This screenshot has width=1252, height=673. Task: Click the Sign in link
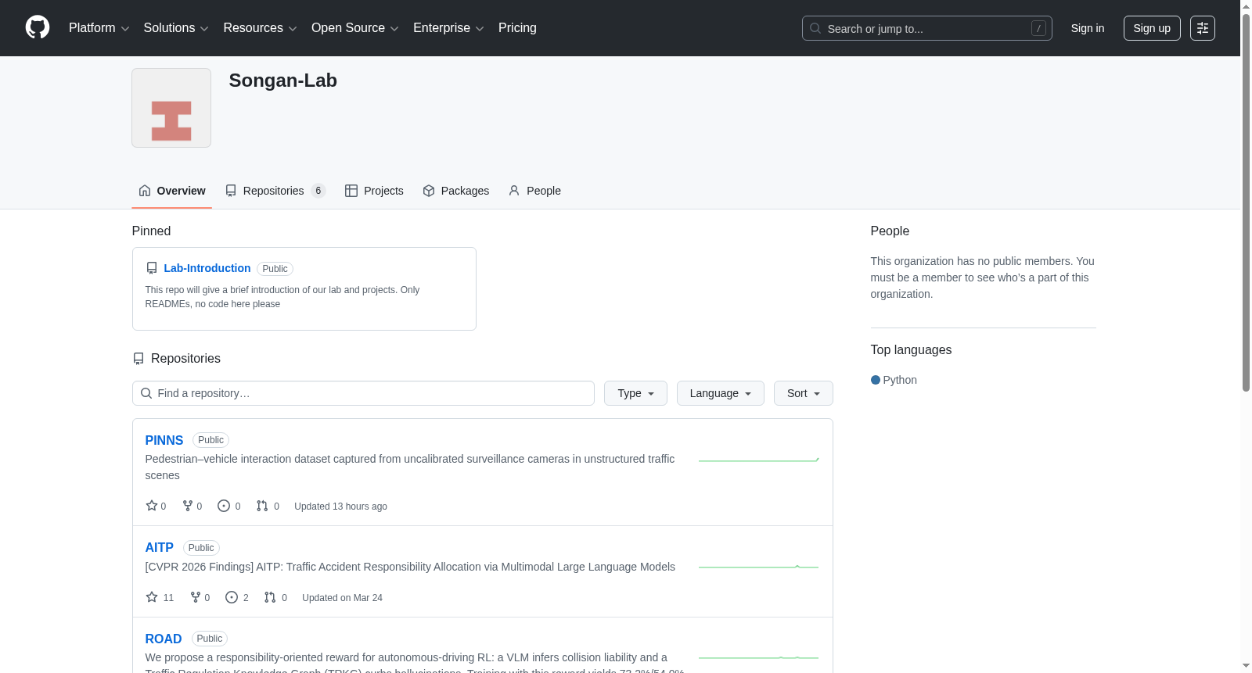(x=1088, y=28)
